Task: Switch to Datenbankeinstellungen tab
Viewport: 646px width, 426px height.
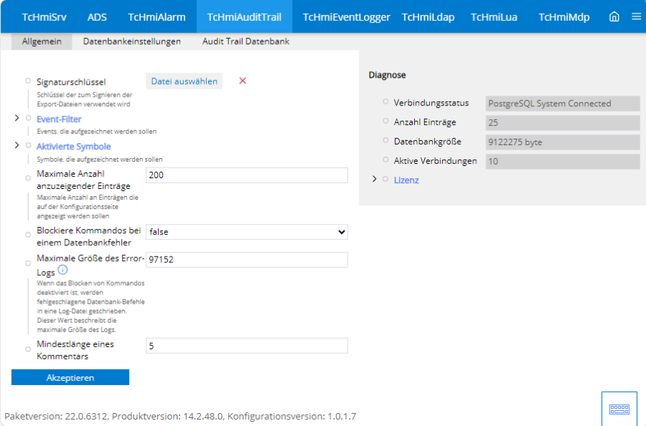Action: coord(131,42)
